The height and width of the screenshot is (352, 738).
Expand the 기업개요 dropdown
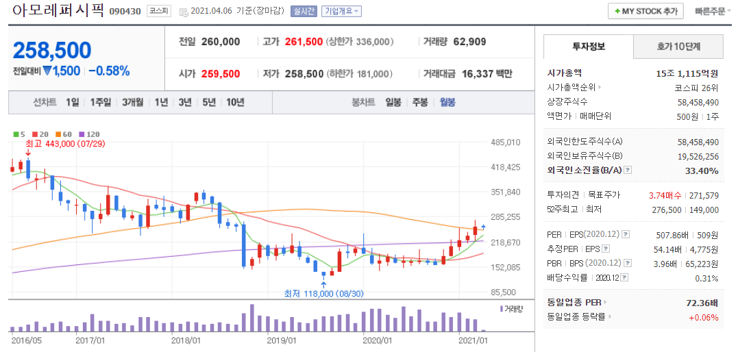point(342,11)
